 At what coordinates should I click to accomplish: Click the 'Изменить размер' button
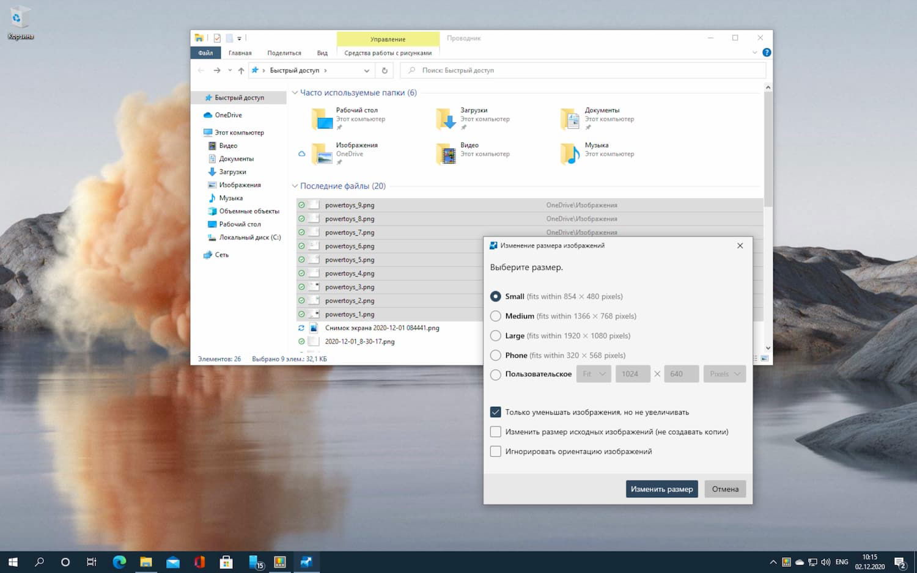(x=662, y=489)
